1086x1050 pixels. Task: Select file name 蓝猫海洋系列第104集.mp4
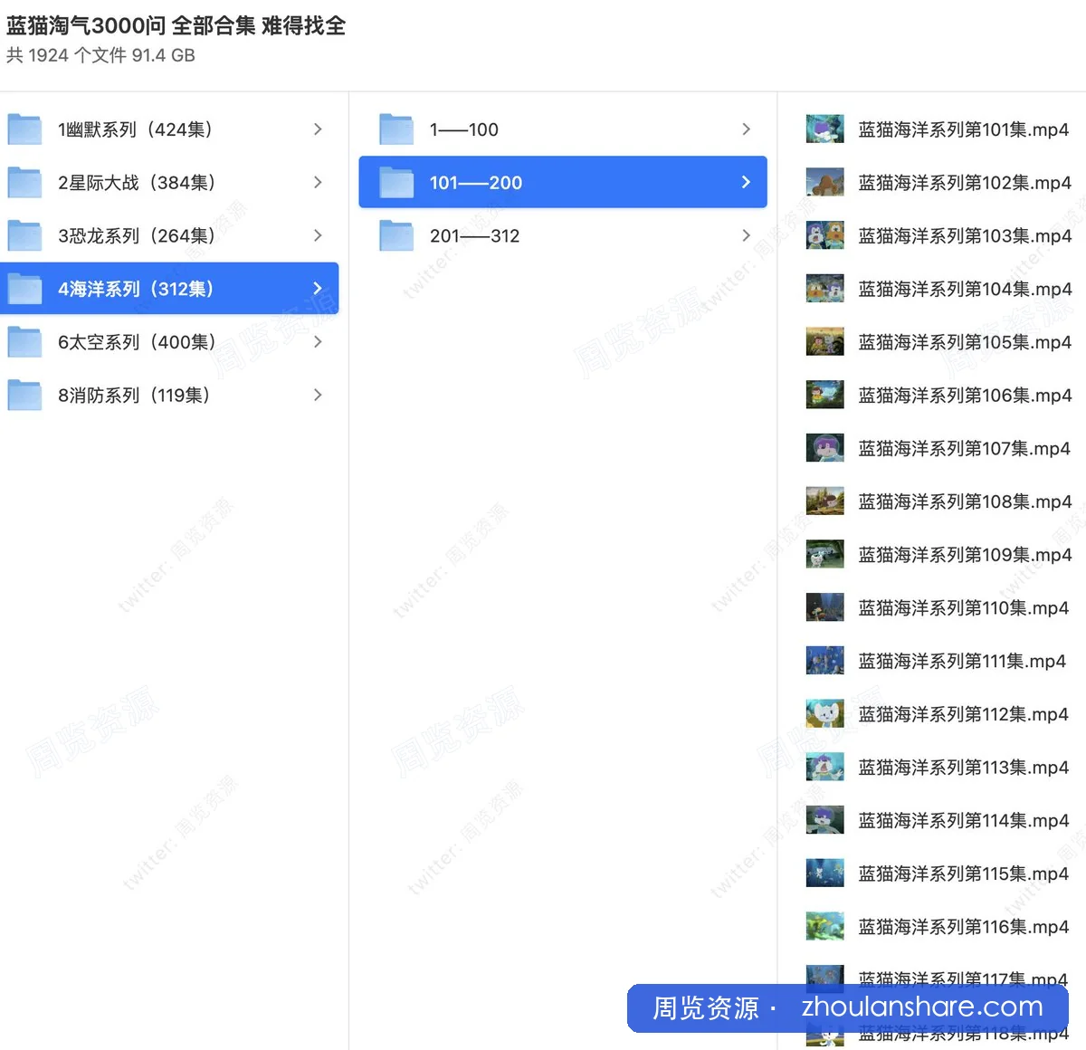965,289
